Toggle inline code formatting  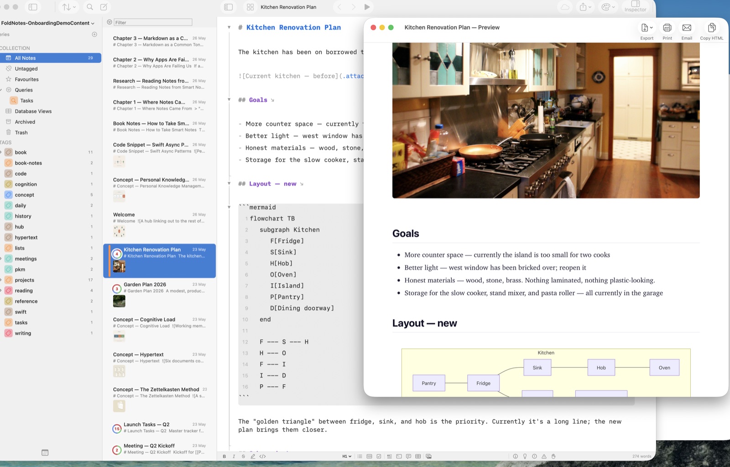(262, 456)
